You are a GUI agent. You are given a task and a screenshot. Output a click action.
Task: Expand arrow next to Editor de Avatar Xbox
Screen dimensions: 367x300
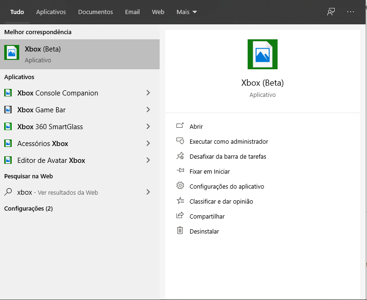pos(148,160)
